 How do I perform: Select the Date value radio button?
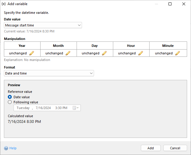(10, 97)
